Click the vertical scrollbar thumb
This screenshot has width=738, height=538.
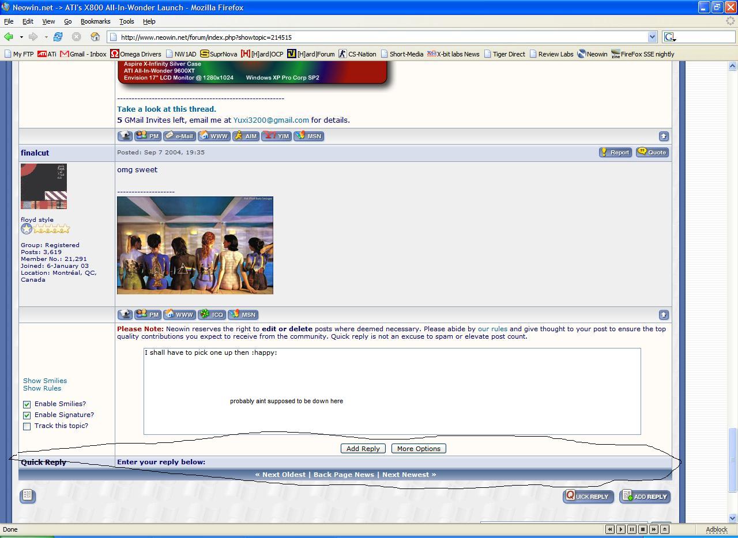[733, 459]
